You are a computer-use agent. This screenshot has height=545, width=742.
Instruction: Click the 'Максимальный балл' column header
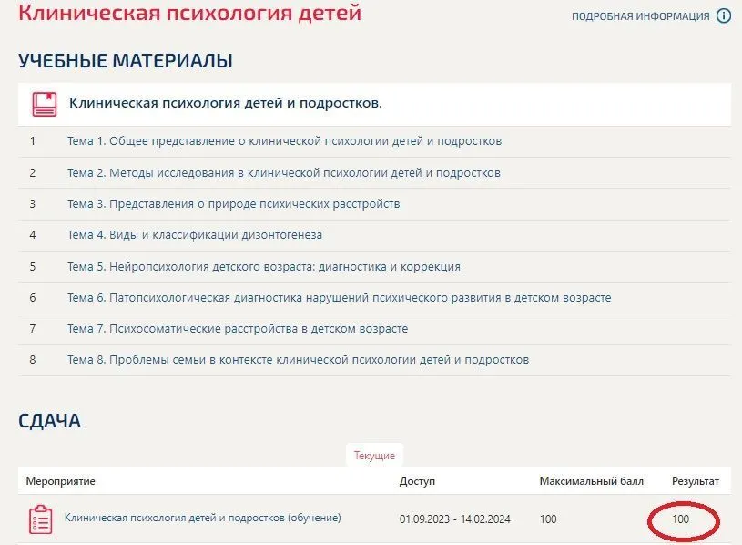pos(591,480)
